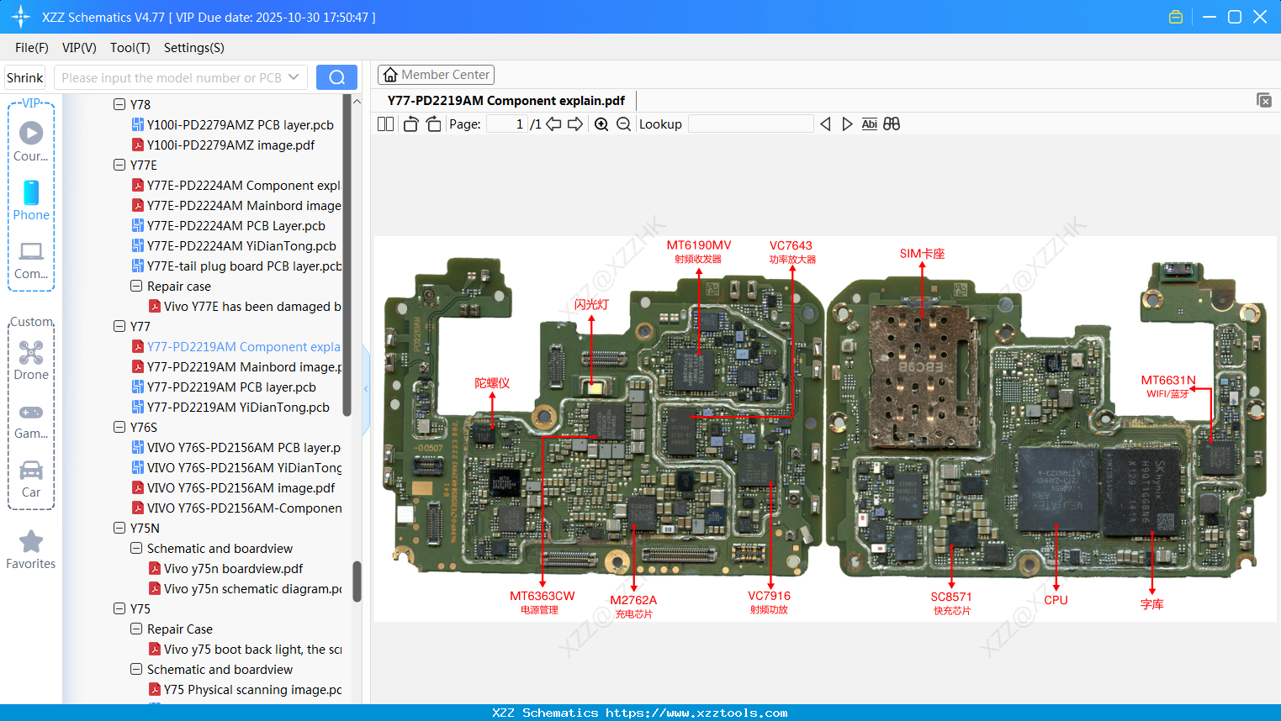Open the Car schematics category
Viewport: 1281px width, 721px height.
click(30, 474)
